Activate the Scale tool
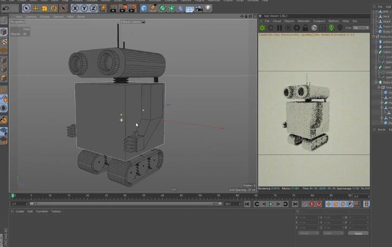 pyautogui.click(x=44, y=8)
